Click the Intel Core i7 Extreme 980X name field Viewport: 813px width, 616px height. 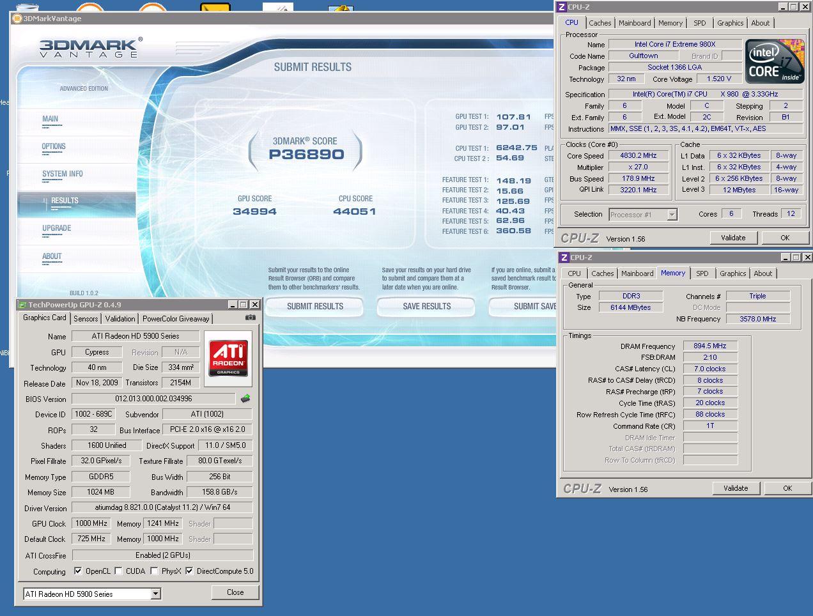pyautogui.click(x=675, y=44)
